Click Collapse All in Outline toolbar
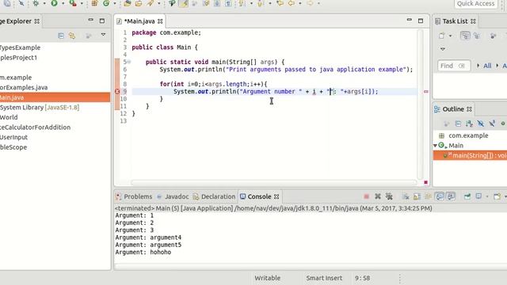This screenshot has height=285, width=507. pos(458,123)
